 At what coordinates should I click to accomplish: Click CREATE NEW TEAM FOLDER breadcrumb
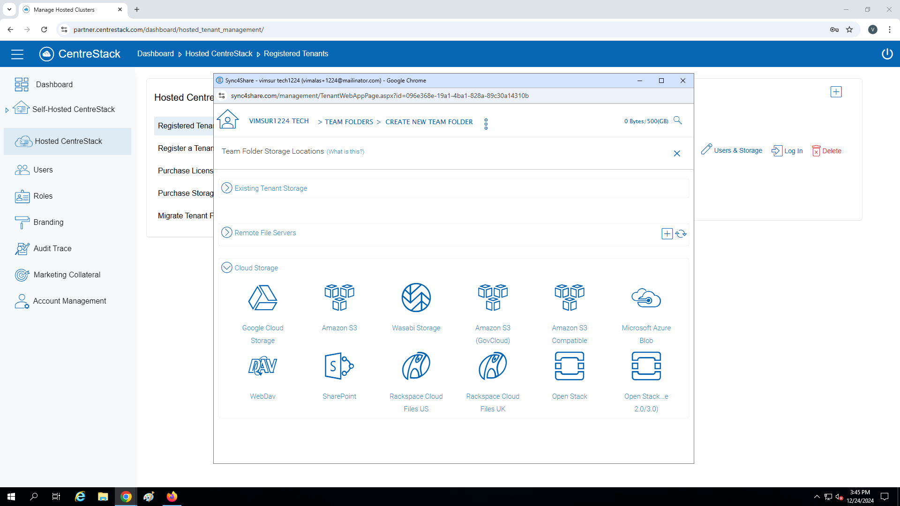coord(429,122)
